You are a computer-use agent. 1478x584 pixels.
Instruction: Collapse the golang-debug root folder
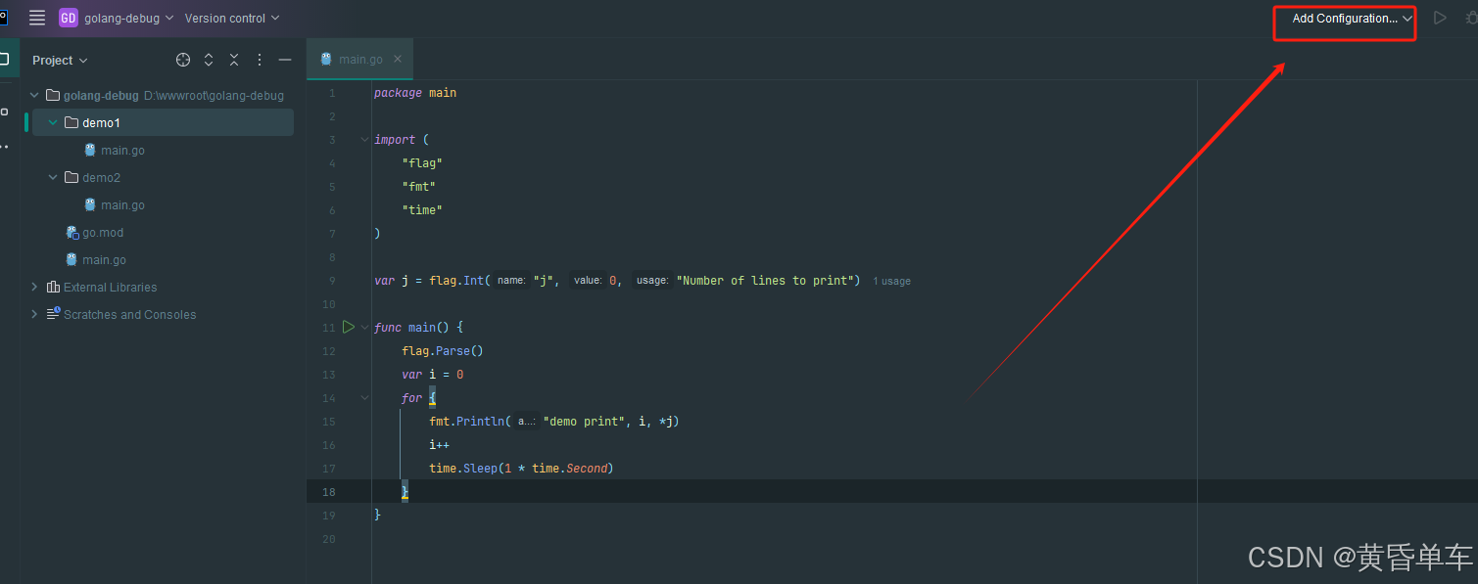tap(34, 96)
